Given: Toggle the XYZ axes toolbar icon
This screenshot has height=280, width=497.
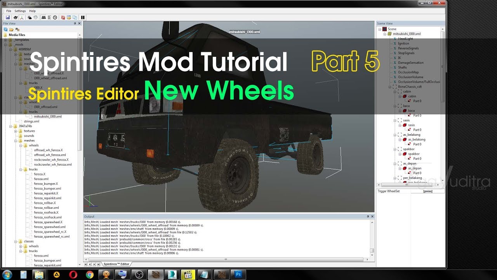Looking at the screenshot, I should click(22, 17).
